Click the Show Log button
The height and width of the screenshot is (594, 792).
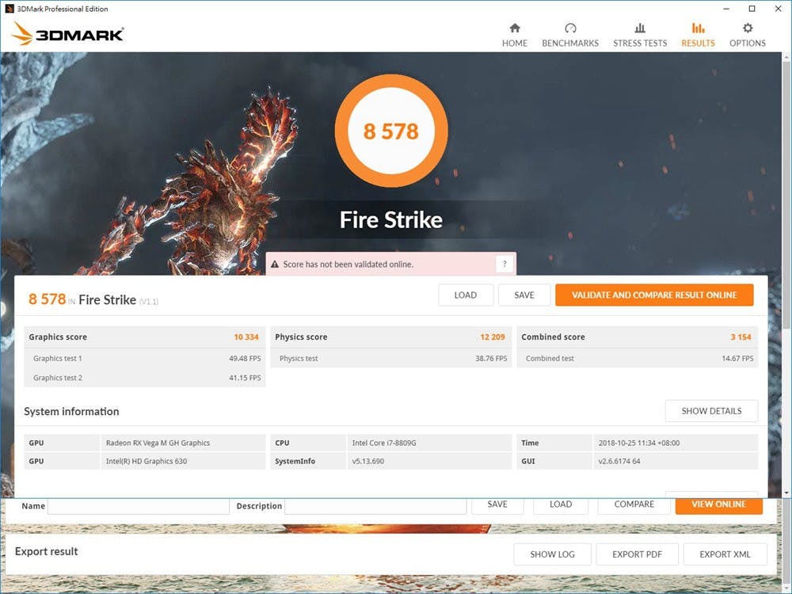click(x=552, y=554)
